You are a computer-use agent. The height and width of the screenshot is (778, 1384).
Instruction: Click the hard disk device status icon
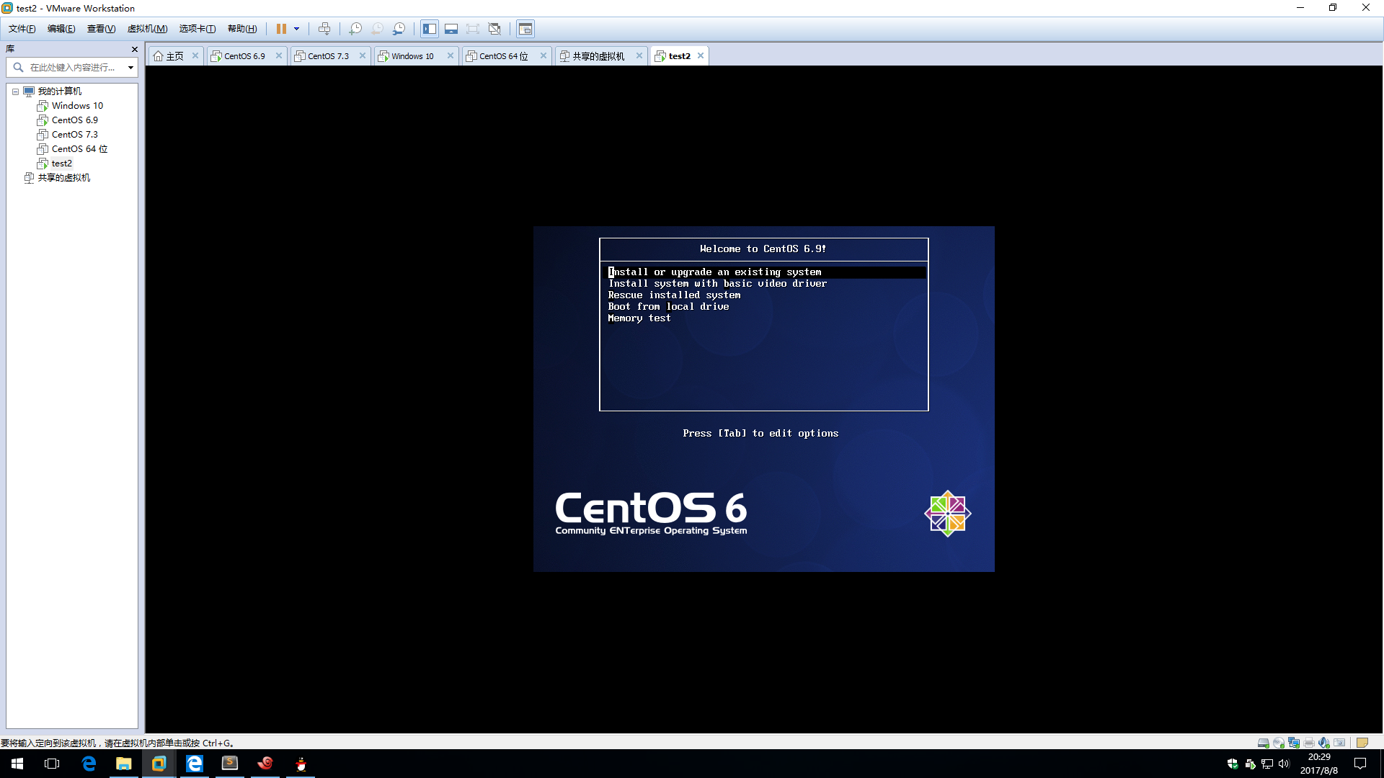click(x=1263, y=743)
